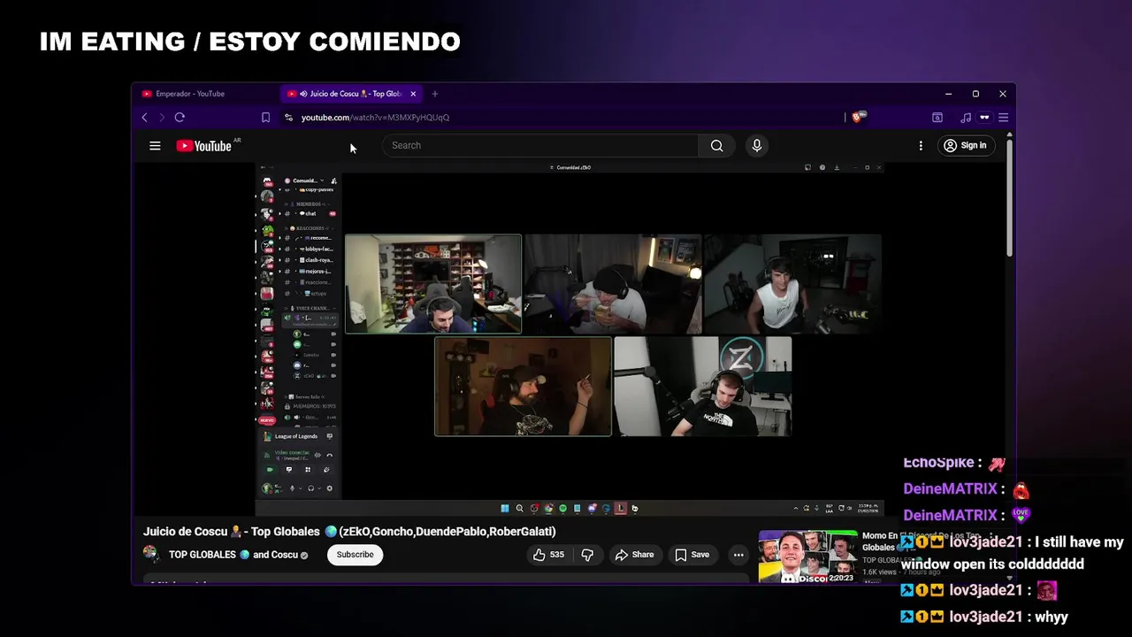1132x637 pixels.
Task: Click the League of Legends activity entry
Action: point(298,436)
